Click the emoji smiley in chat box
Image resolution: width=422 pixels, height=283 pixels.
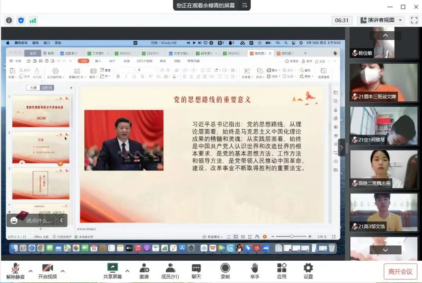[x=14, y=220]
